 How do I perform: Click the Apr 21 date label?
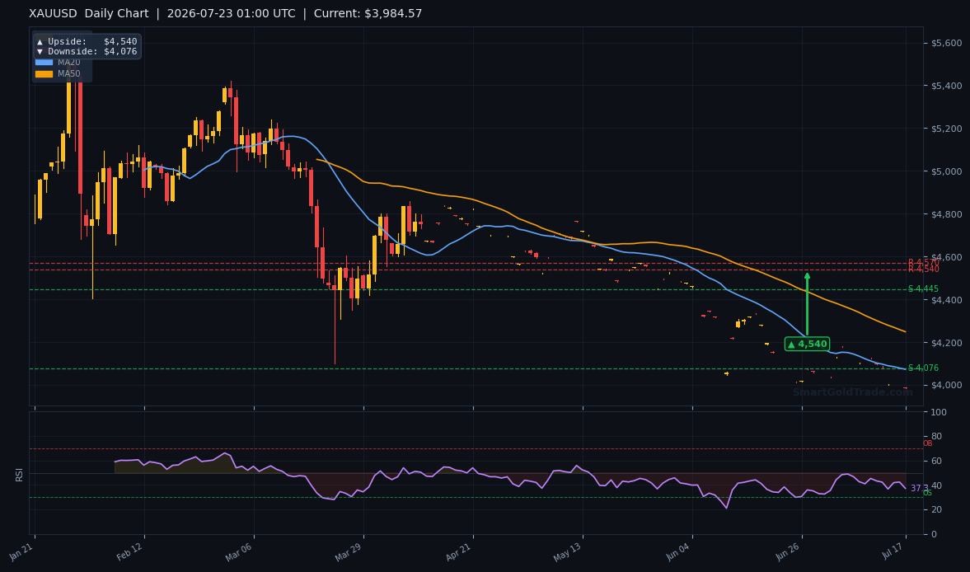click(x=459, y=551)
